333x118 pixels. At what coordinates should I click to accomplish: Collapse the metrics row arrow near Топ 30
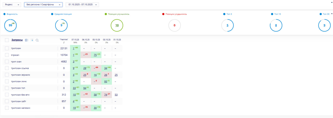(x=332, y=14)
